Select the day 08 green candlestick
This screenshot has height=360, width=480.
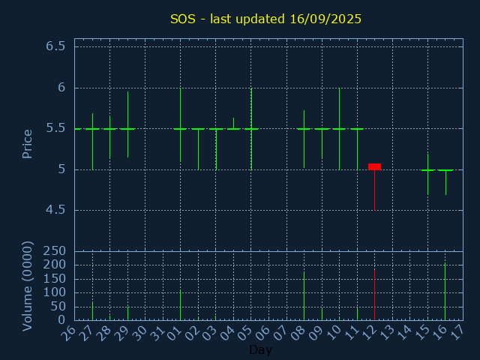tap(304, 139)
